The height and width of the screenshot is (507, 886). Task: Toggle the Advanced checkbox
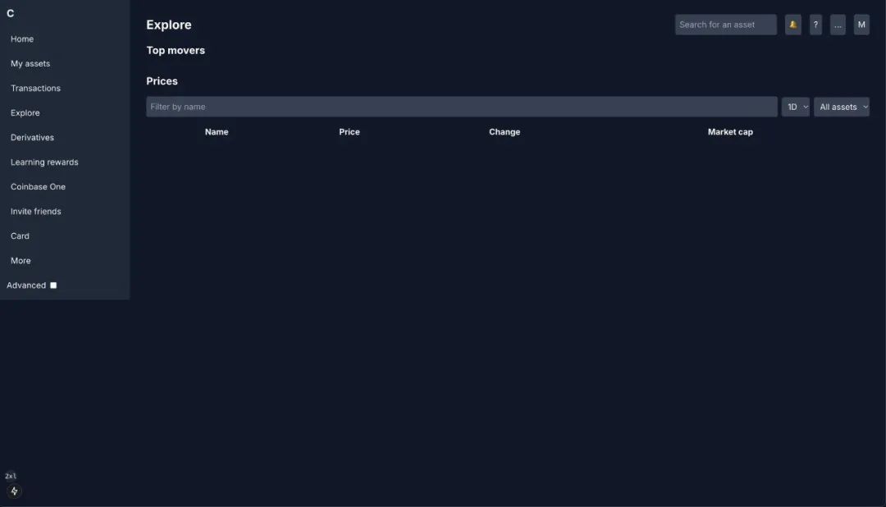pyautogui.click(x=53, y=285)
